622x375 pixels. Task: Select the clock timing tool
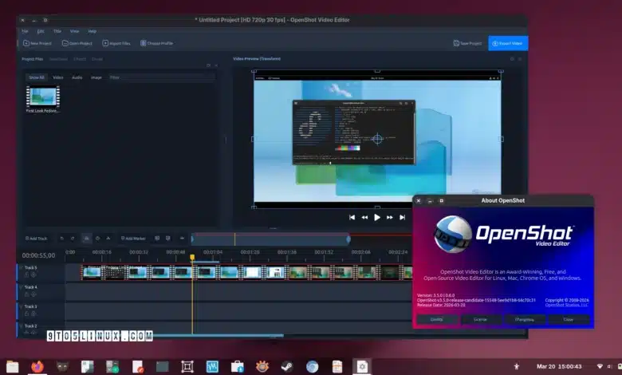tap(97, 239)
